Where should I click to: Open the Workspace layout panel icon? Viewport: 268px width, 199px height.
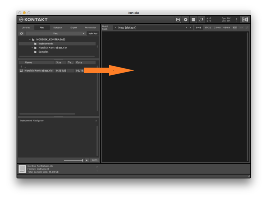pos(193,20)
